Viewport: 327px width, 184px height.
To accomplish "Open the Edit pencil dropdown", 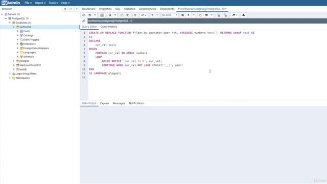I will tap(144, 15).
